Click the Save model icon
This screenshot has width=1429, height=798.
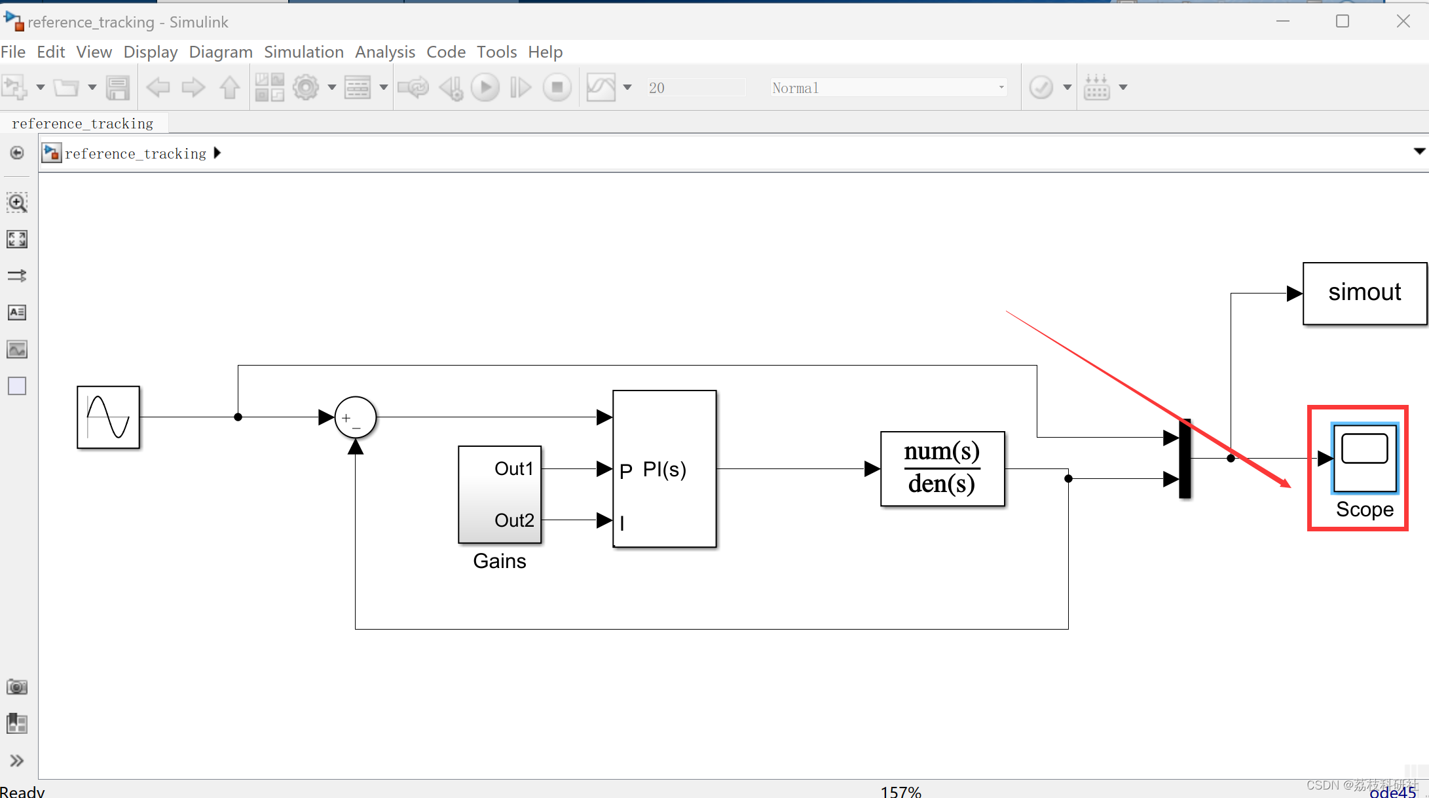(118, 87)
